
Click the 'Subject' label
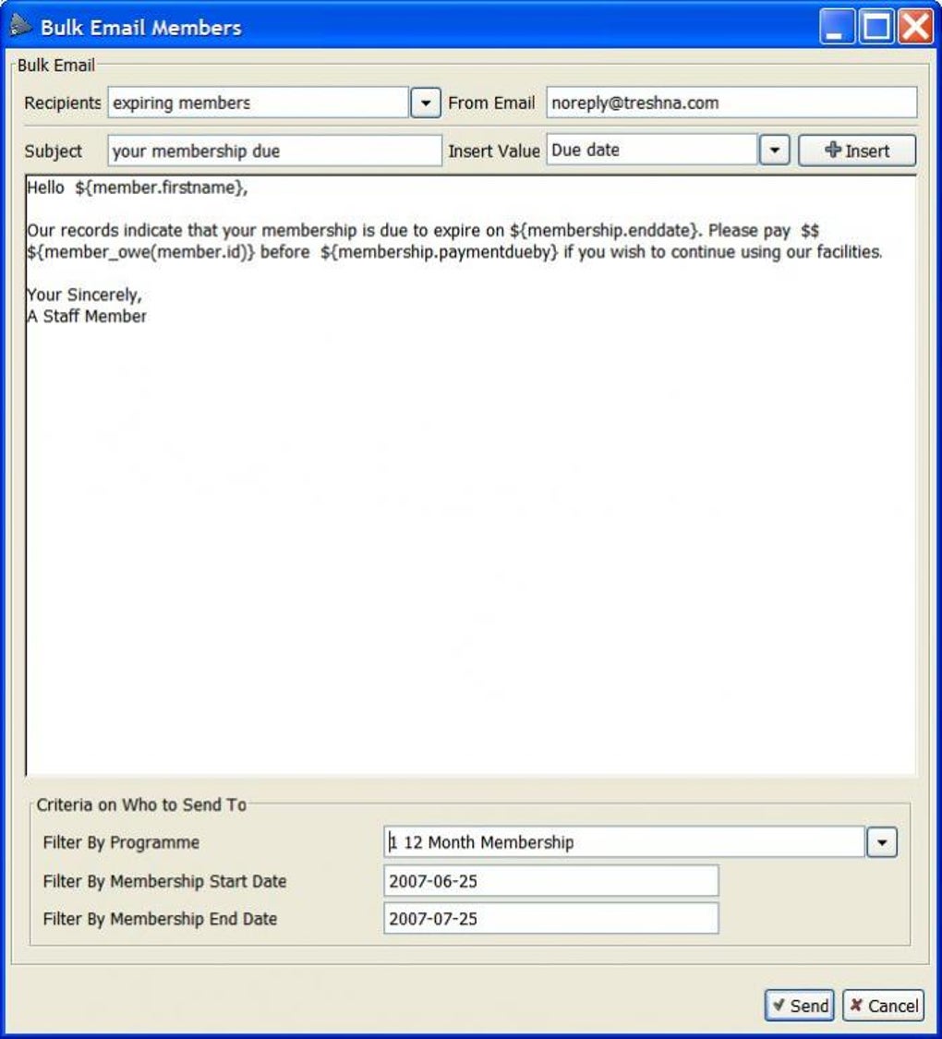click(x=54, y=151)
